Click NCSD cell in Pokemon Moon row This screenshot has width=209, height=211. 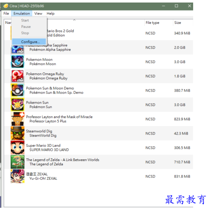click(x=150, y=62)
